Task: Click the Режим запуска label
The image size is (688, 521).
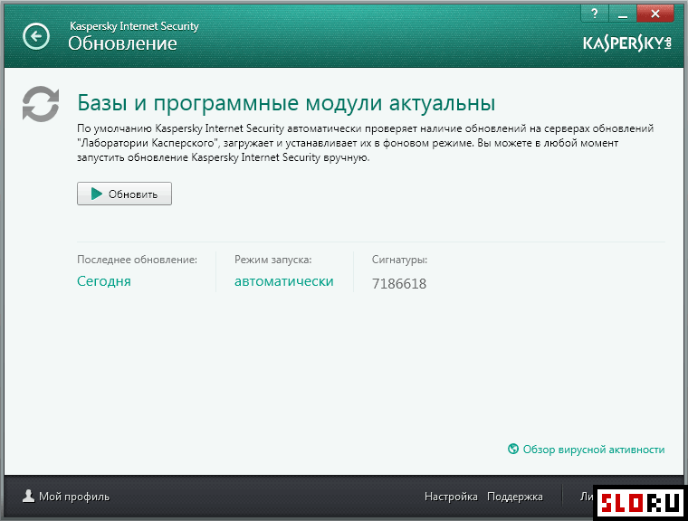Action: (x=272, y=260)
